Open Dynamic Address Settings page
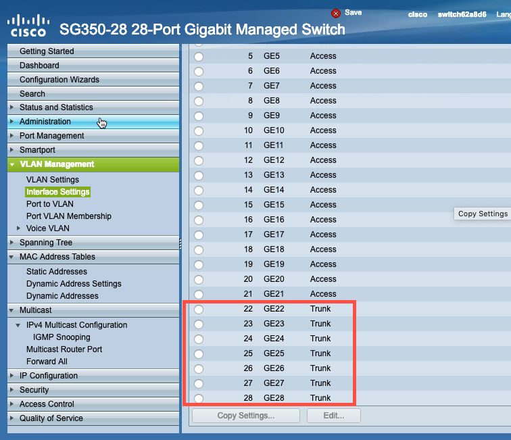Viewport: 511px width, 440px height. [74, 284]
